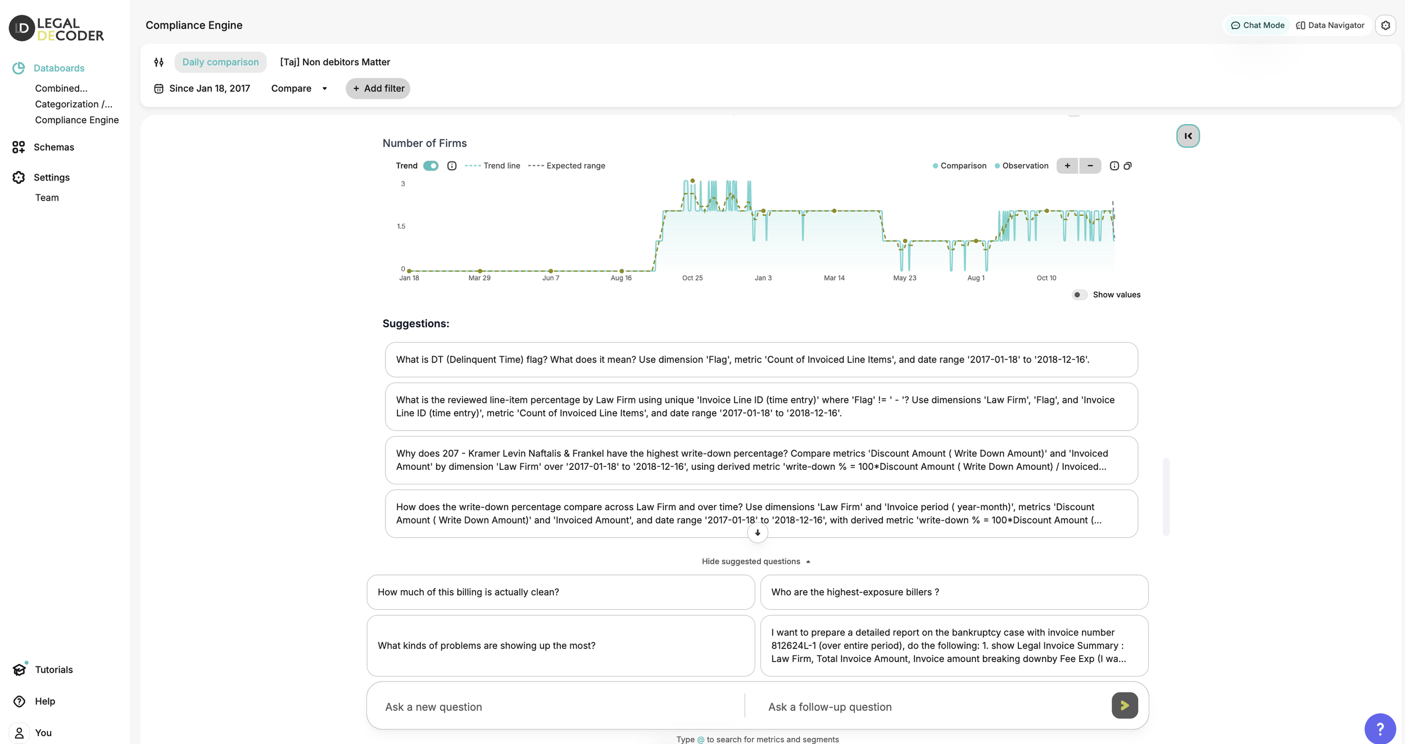
Task: Select 'Who are the highest-exposure billers ?' suggestion
Action: coord(954,592)
